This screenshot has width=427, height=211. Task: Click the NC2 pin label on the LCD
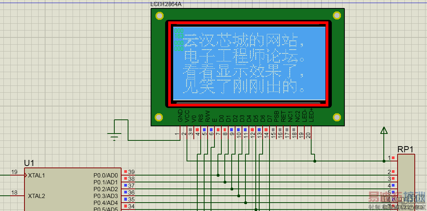click(298, 116)
